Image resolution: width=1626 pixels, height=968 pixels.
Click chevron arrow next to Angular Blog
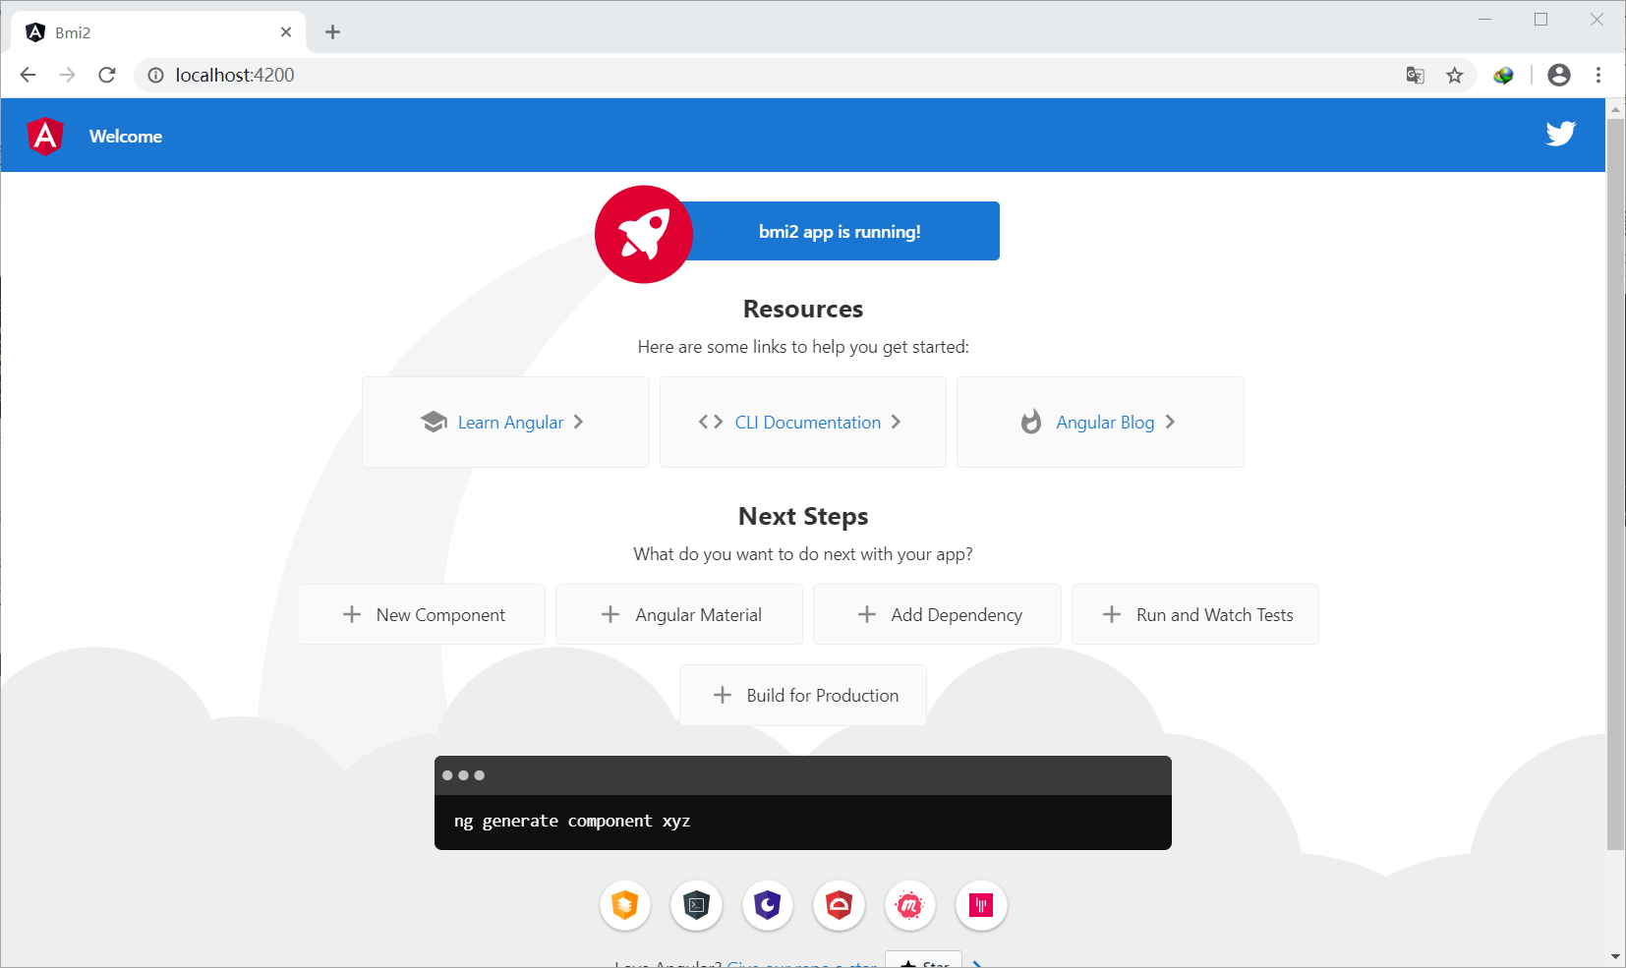point(1170,422)
